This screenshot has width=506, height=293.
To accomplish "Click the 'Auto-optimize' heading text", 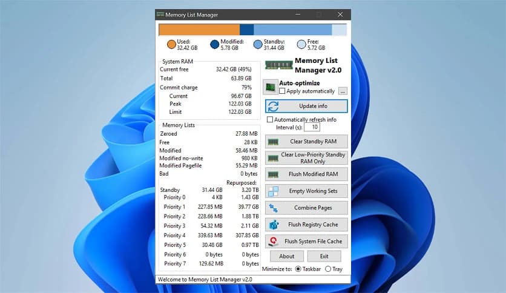I will point(300,83).
